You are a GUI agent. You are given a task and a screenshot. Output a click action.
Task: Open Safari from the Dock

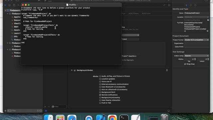[72, 117]
